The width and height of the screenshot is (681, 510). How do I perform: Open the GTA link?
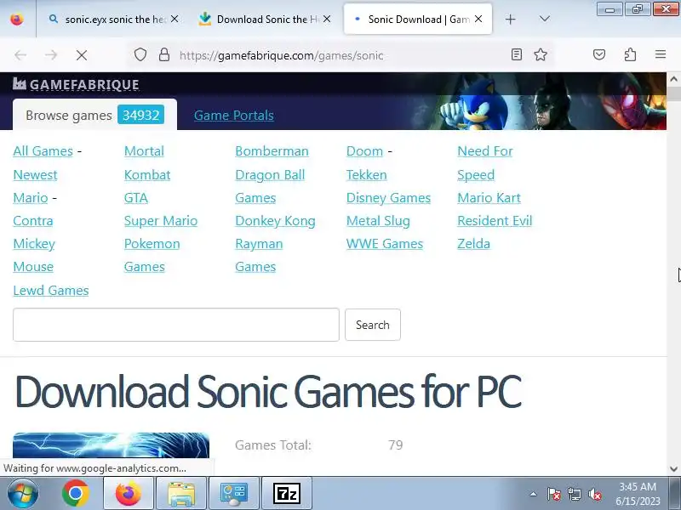136,198
